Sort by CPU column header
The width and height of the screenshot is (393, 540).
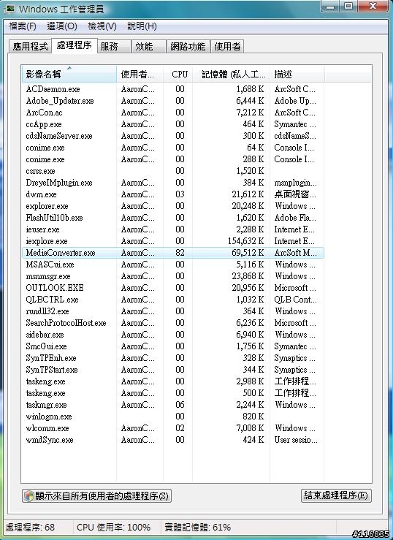click(x=178, y=74)
